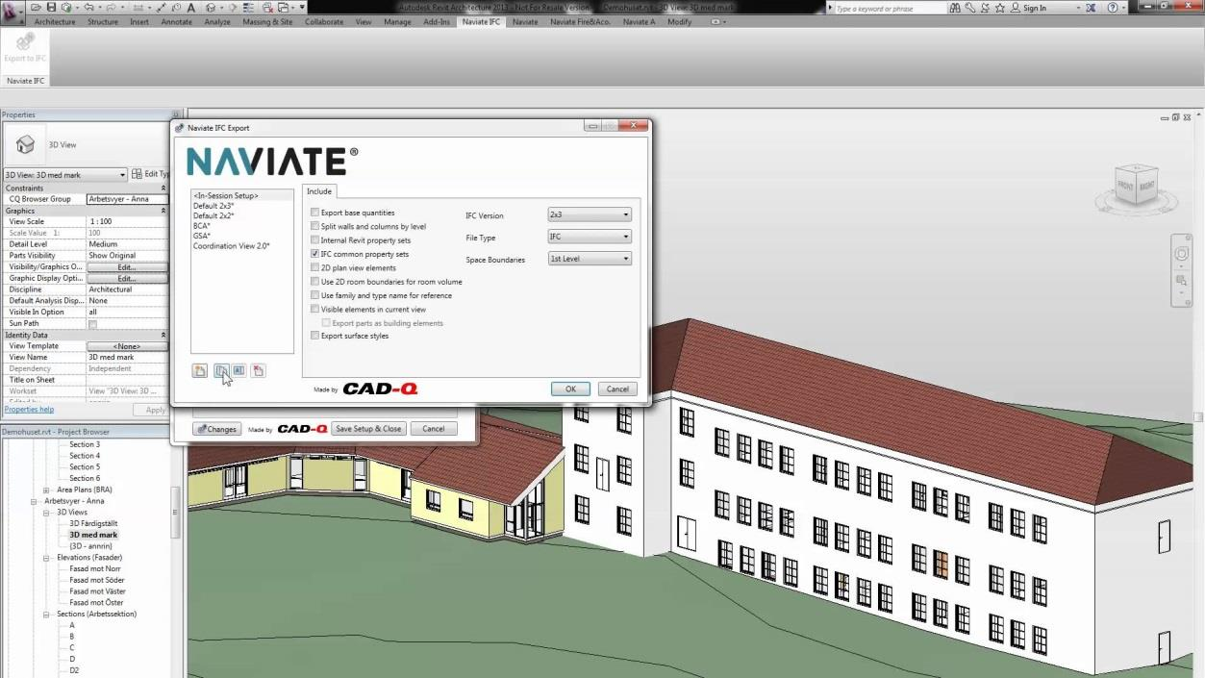Screen dimensions: 1205x678
Task: Open the Collaborate ribbon tab
Action: tap(324, 21)
